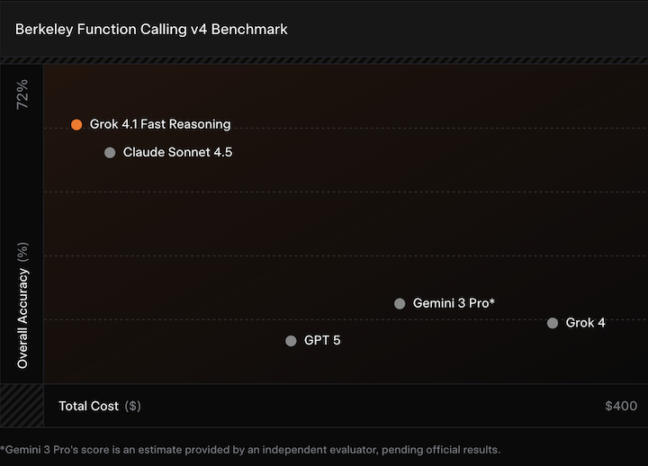648x466 pixels.
Task: Select the "Grok 4" label text
Action: (585, 323)
